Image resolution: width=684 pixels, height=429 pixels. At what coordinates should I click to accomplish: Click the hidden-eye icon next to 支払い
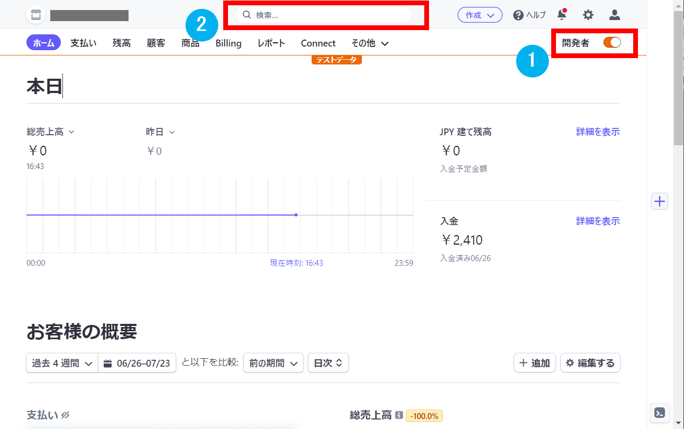click(x=66, y=415)
